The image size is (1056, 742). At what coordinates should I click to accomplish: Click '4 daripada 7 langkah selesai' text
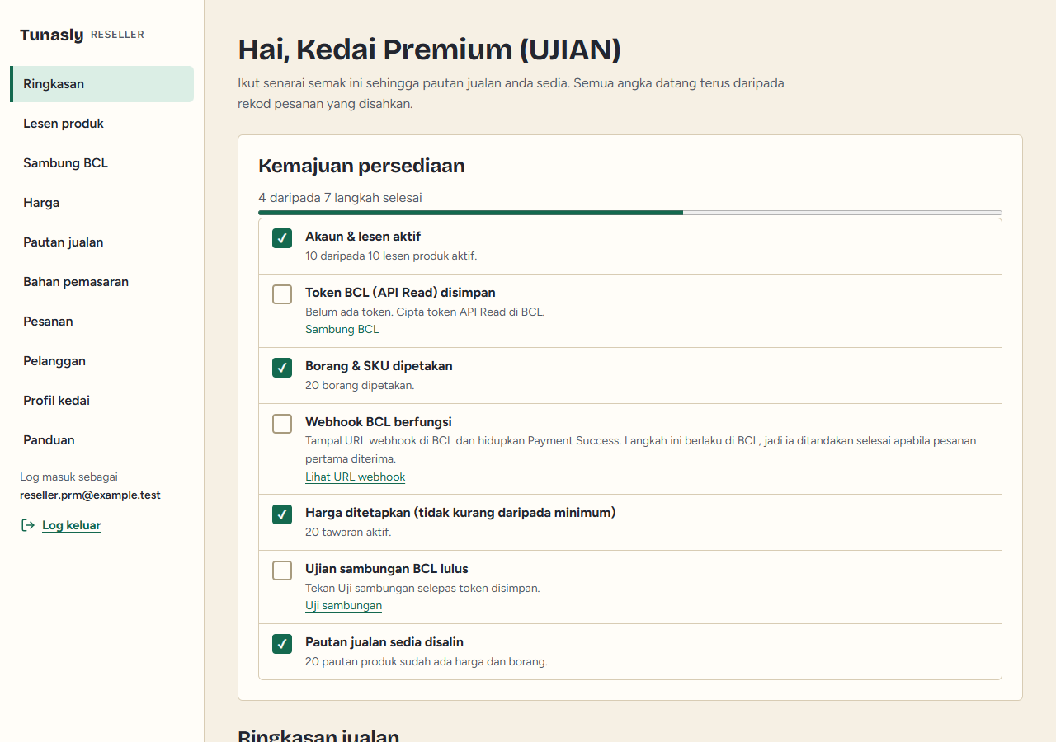click(341, 198)
